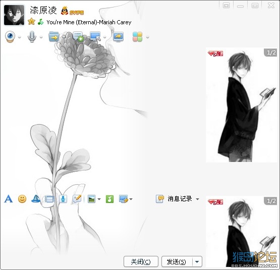
Task: Expand the send image dropdown arrow
Action: [99, 199]
